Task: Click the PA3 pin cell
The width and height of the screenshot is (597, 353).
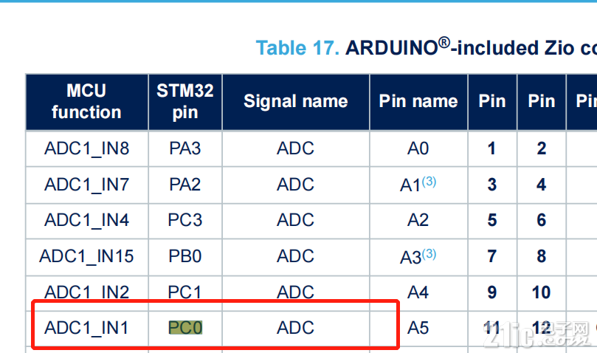Action: (185, 148)
